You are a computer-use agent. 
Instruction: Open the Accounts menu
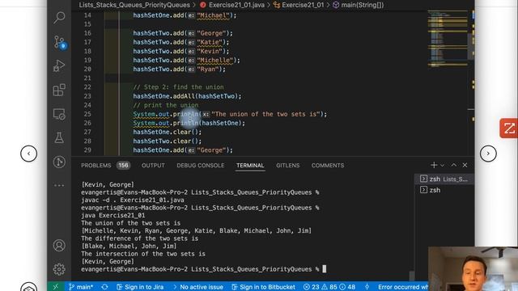pos(59,246)
